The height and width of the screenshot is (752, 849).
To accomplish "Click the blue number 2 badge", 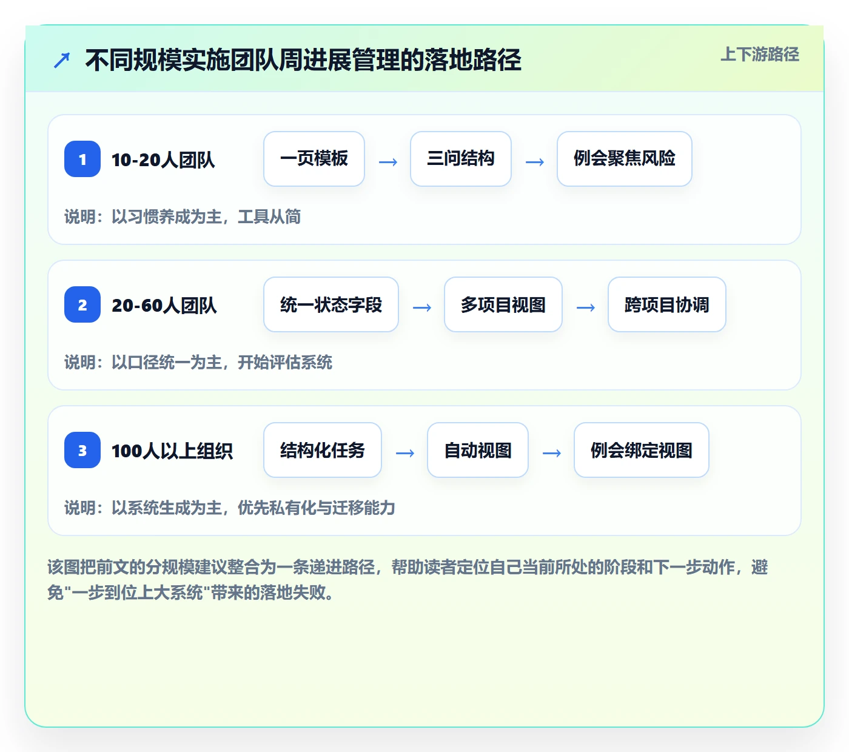I will tap(82, 304).
